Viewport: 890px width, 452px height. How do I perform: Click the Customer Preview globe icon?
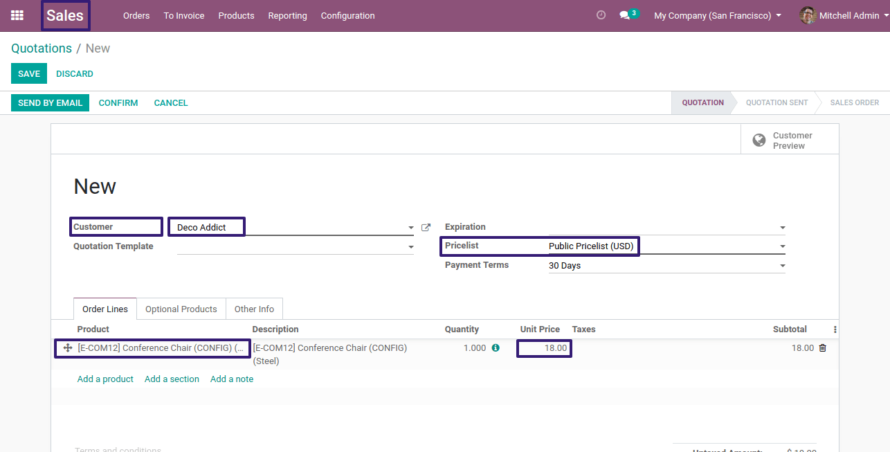click(759, 141)
